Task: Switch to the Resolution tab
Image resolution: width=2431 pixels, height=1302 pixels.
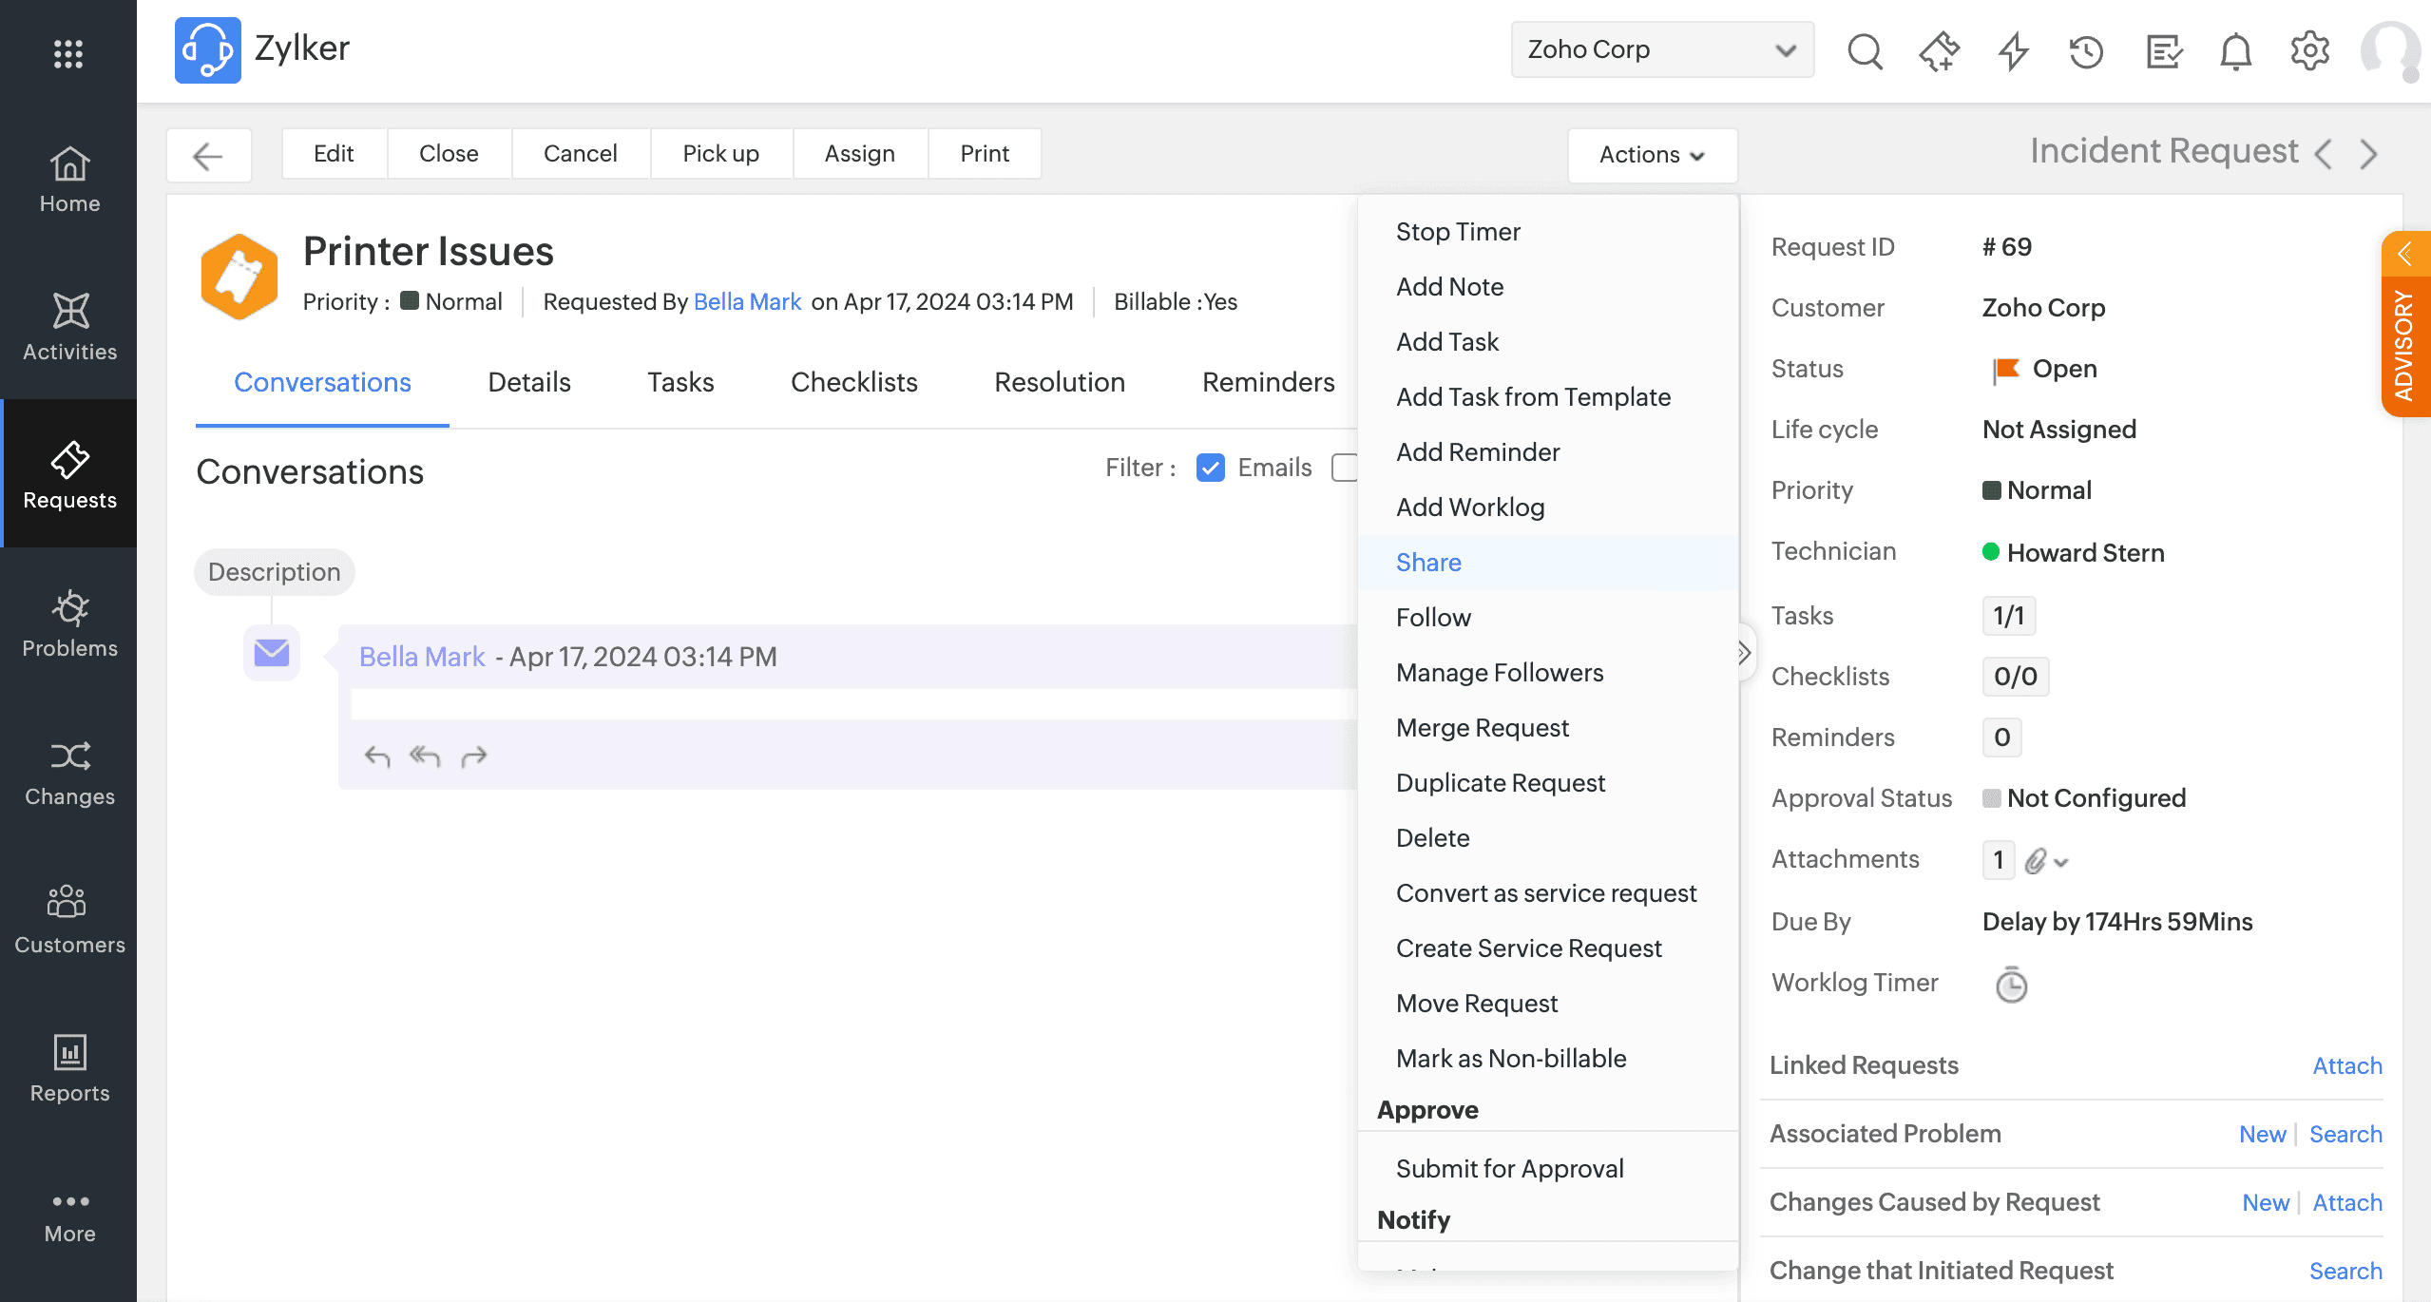Action: [x=1059, y=382]
